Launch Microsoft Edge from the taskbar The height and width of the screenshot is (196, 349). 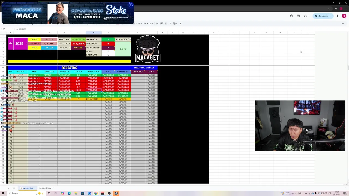coord(69,193)
